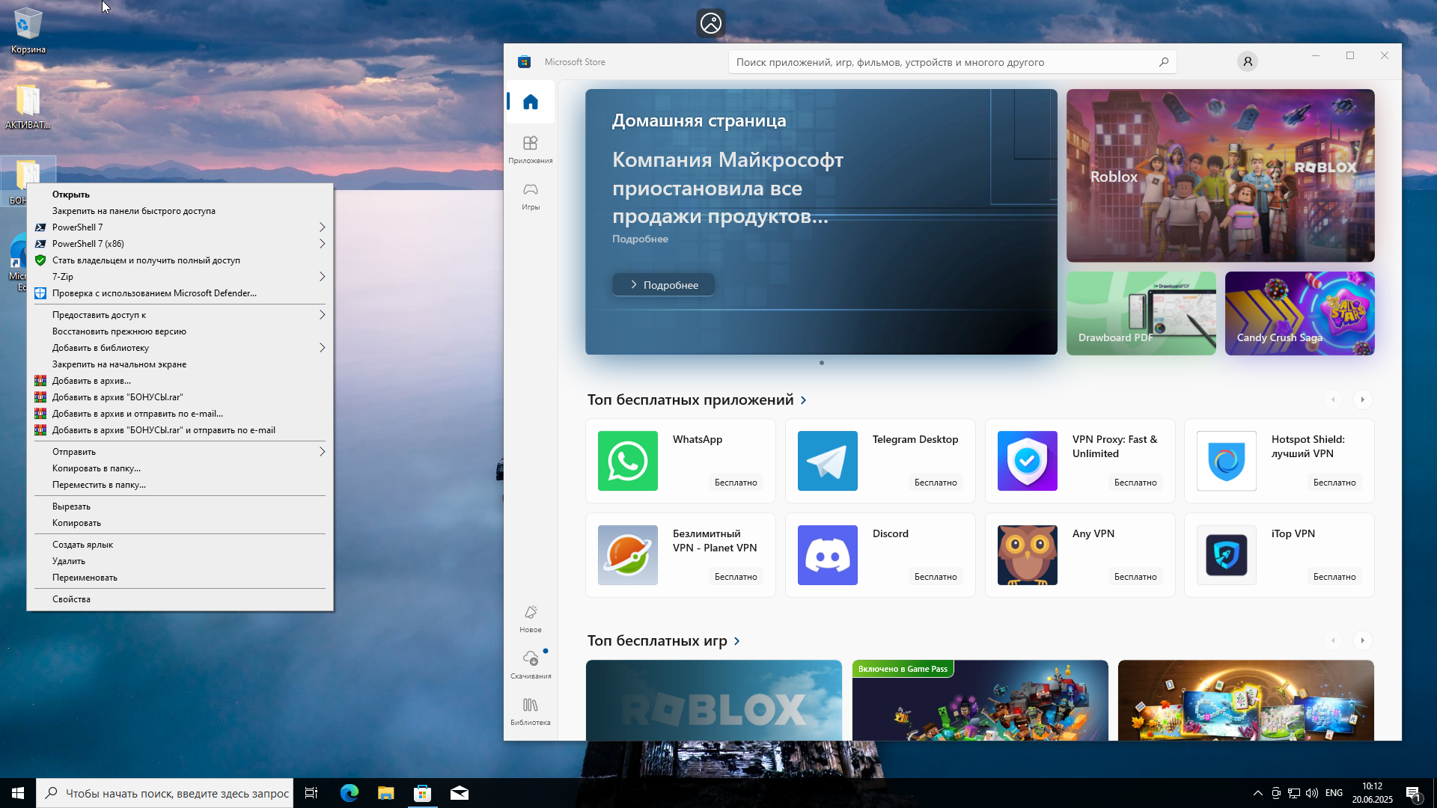This screenshot has height=808, width=1437.
Task: Choose Копировать в папку... menu item
Action: tap(180, 468)
